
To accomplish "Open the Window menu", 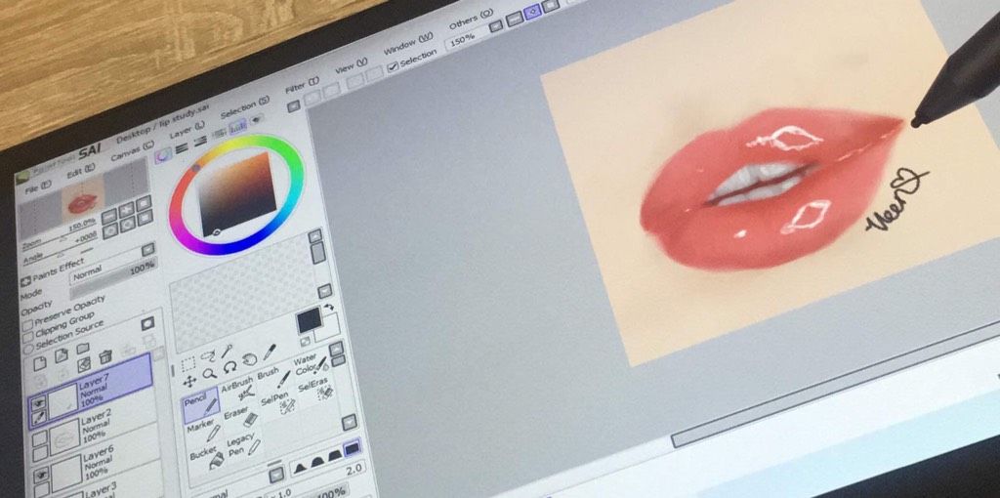I will [x=408, y=43].
